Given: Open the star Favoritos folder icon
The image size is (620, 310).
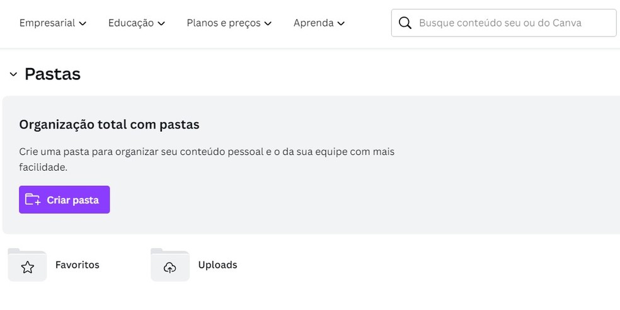Looking at the screenshot, I should pyautogui.click(x=27, y=265).
